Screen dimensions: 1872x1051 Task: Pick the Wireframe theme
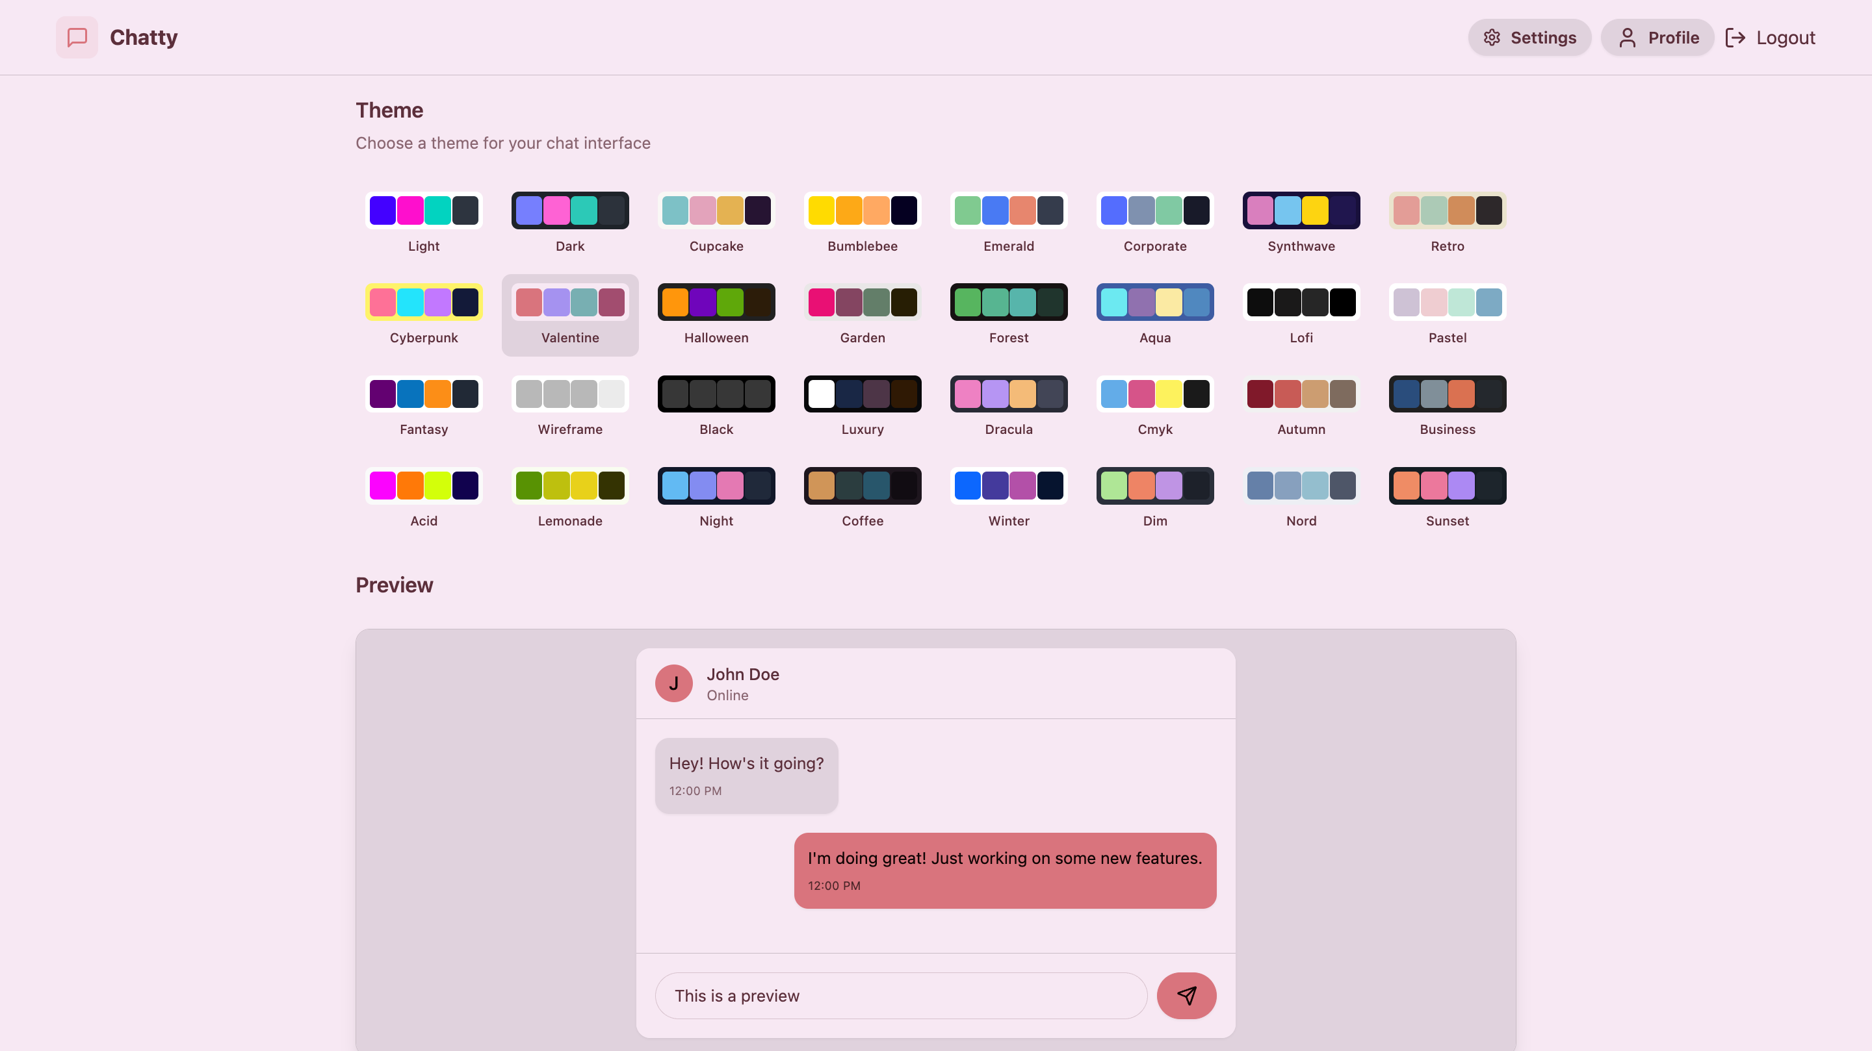pos(570,406)
